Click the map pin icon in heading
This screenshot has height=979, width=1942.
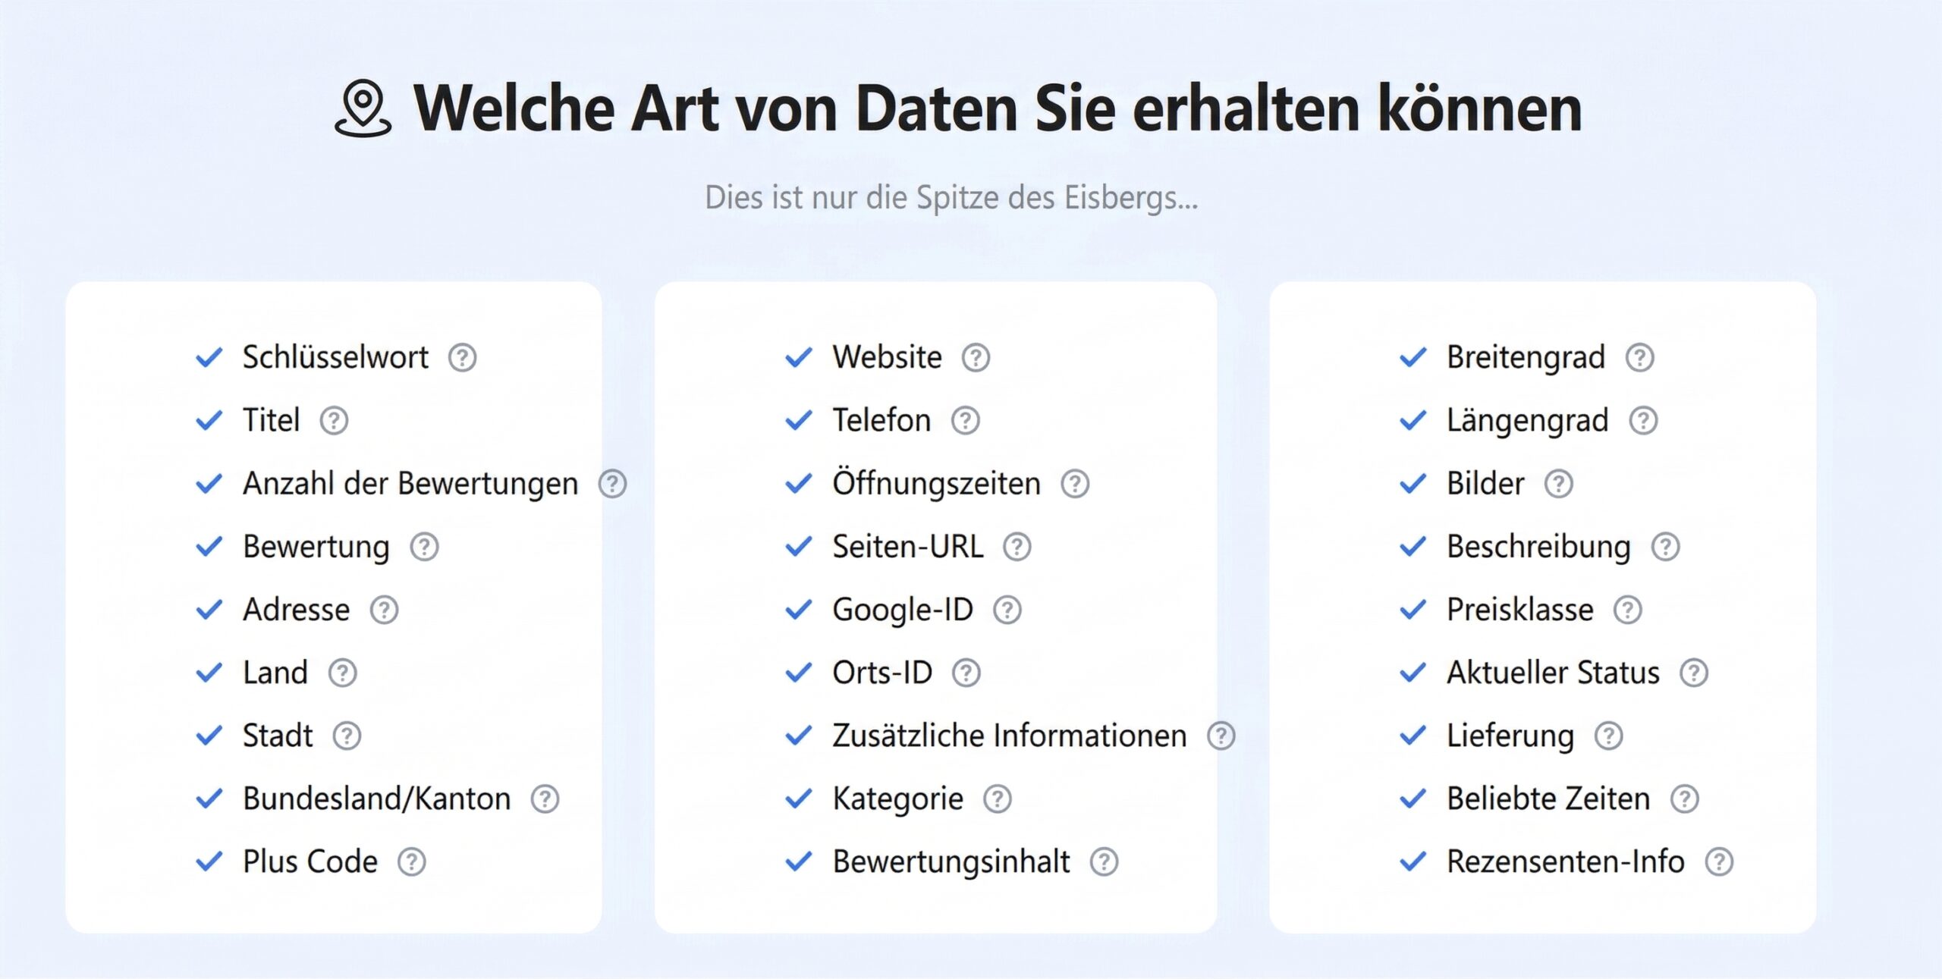[x=363, y=108]
